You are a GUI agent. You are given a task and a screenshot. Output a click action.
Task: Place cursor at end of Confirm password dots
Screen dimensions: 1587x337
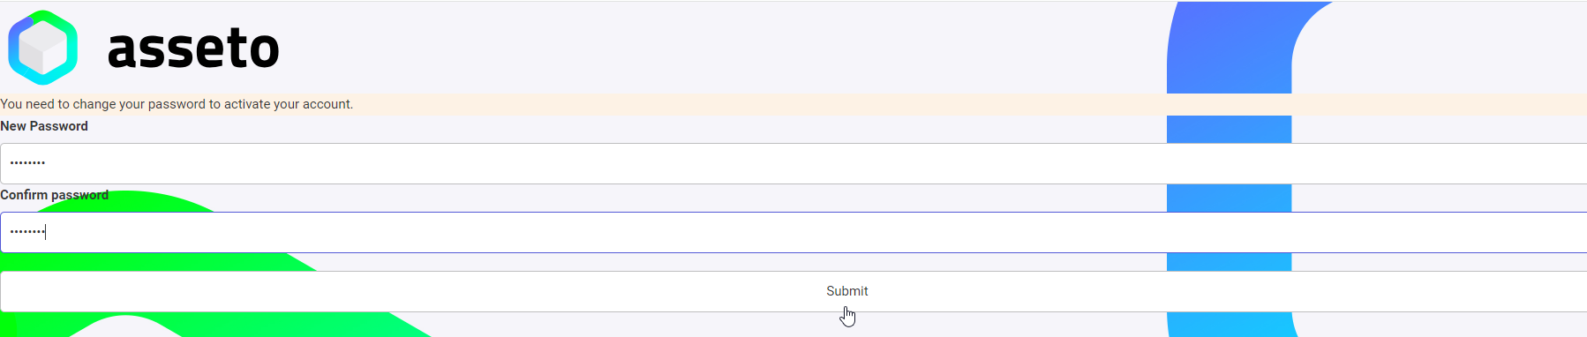click(45, 232)
